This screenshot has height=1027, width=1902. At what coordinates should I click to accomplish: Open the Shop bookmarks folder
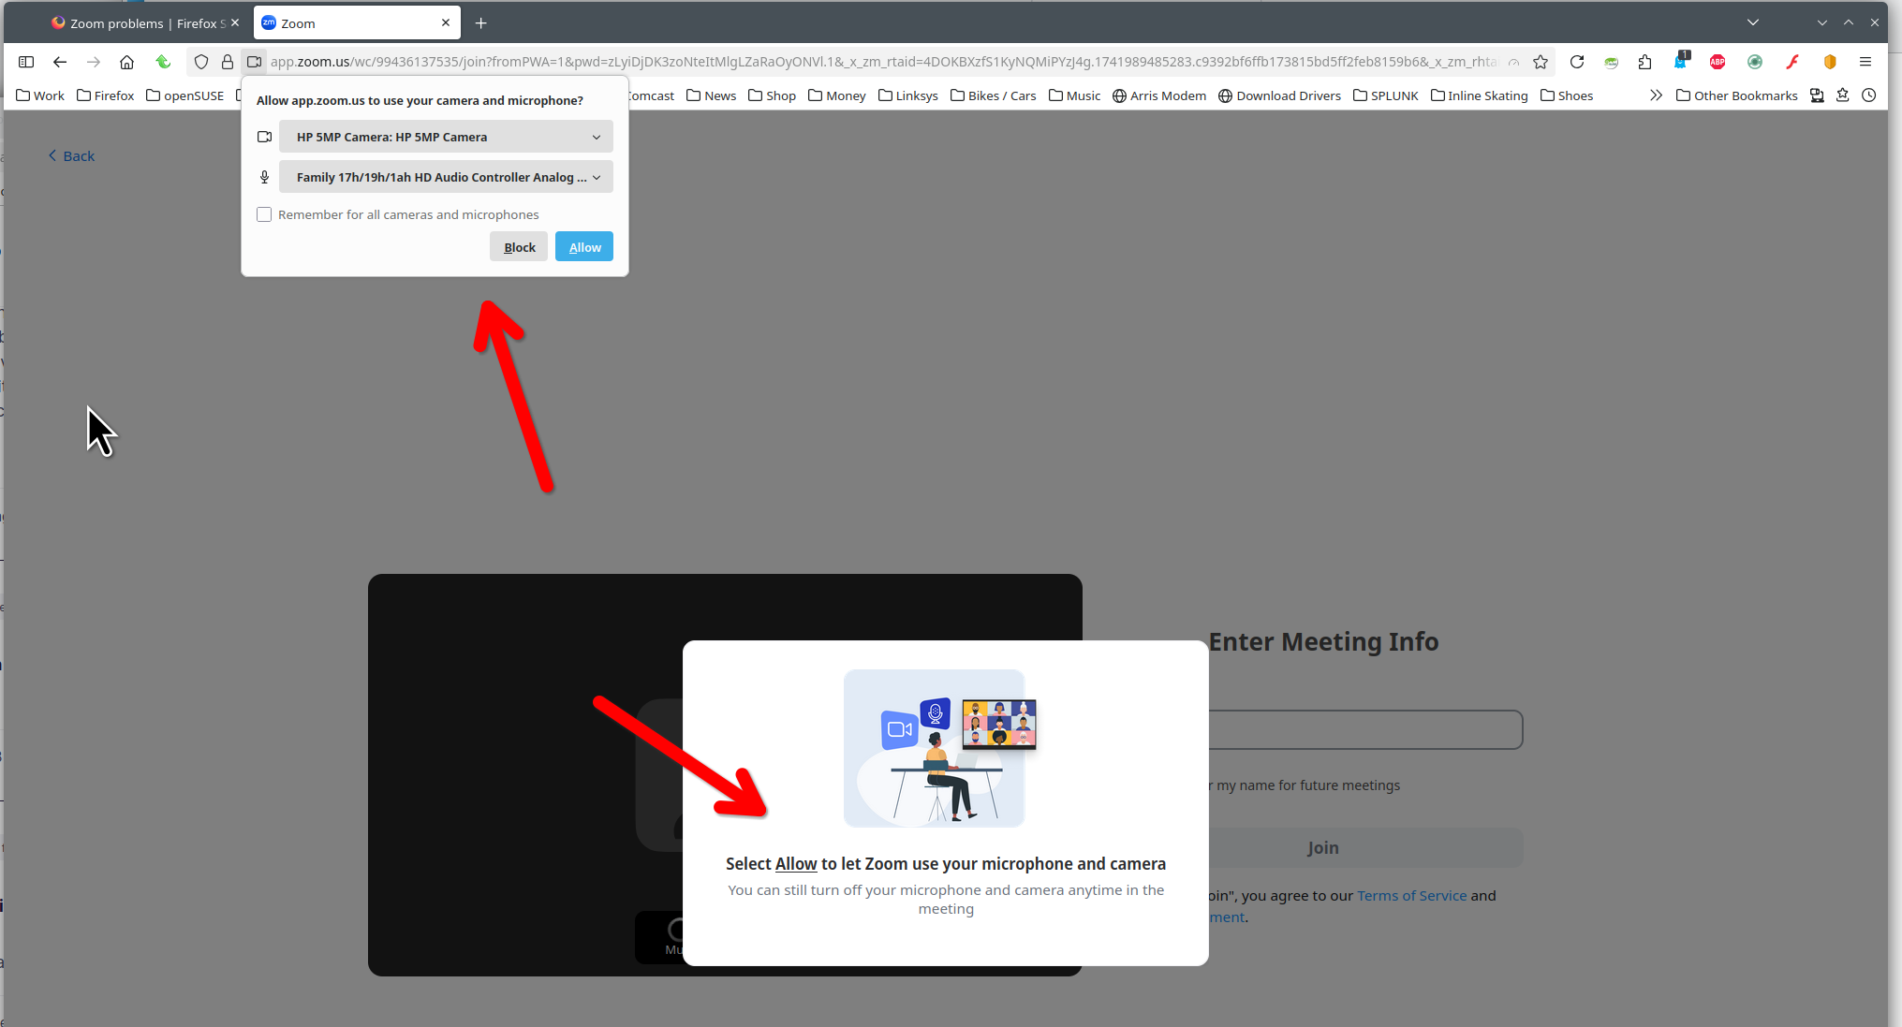pos(772,95)
